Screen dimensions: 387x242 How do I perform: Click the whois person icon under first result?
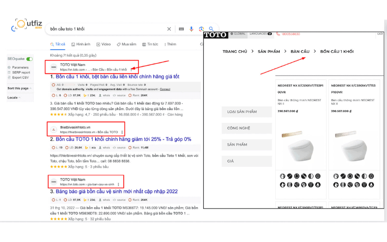pos(100,95)
